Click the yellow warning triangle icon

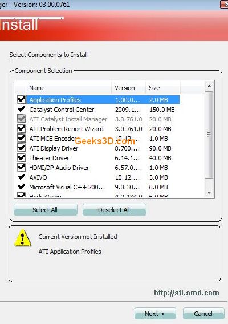coord(23,238)
